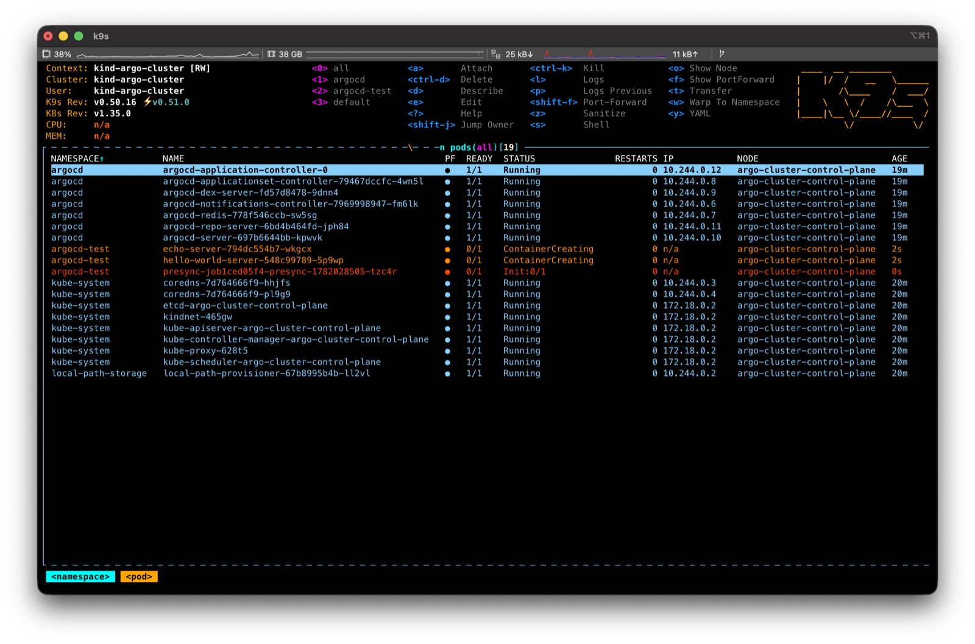Viewport: 975px width, 644px height.
Task: Click the <d> Describe command hint
Action: coord(455,91)
